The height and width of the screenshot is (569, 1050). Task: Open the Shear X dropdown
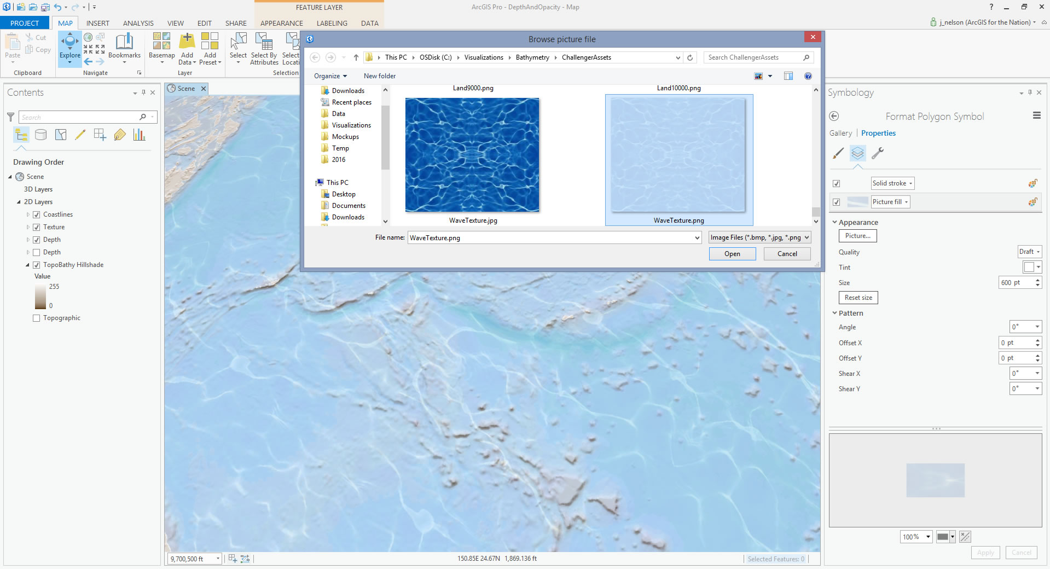click(x=1025, y=373)
